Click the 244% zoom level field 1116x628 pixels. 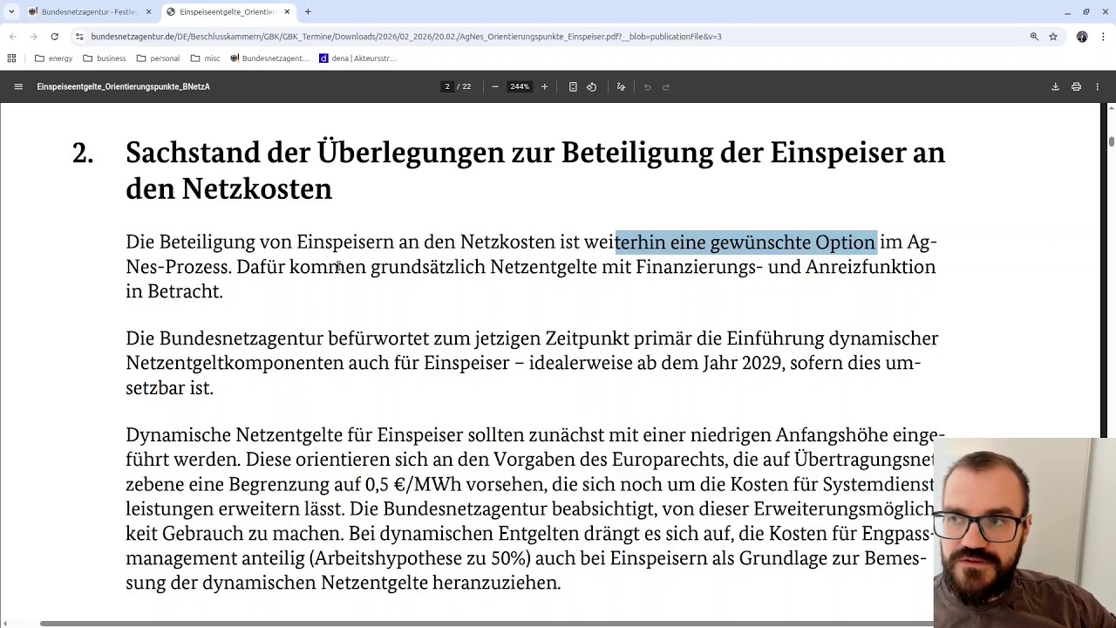520,86
